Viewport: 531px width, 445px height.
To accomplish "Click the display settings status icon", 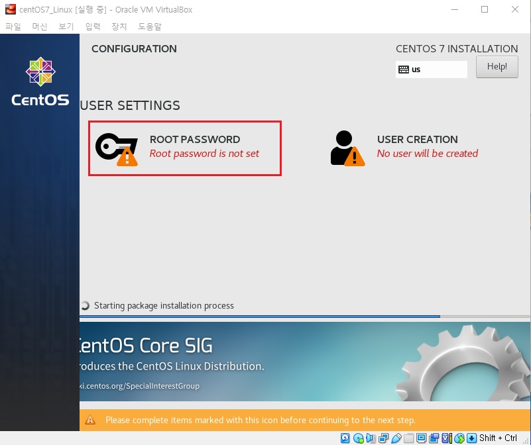I will (421, 438).
